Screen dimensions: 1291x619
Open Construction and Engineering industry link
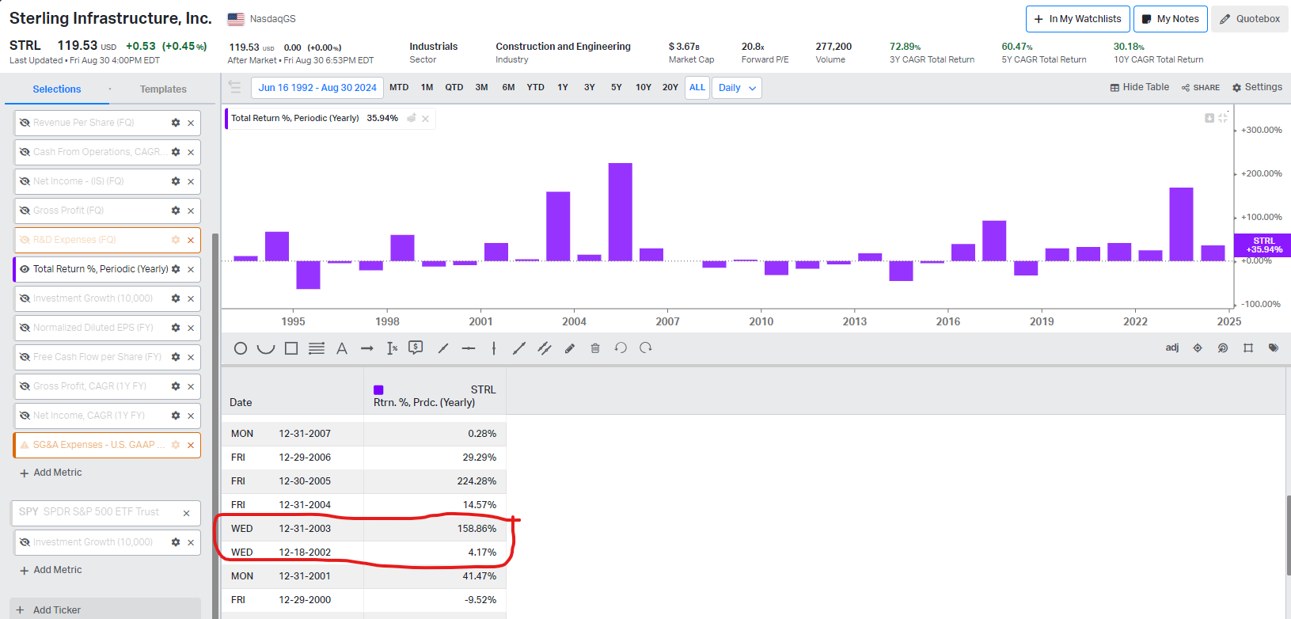point(563,47)
